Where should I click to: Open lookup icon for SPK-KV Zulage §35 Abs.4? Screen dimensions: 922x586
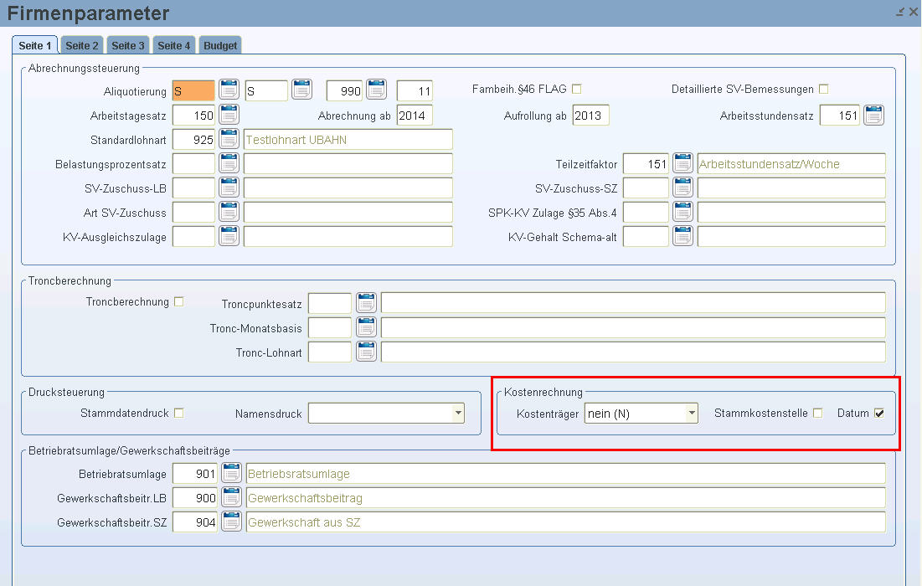click(x=682, y=212)
